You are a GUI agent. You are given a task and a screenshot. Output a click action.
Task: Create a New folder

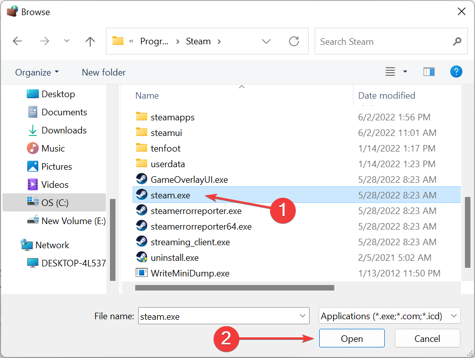pos(103,73)
